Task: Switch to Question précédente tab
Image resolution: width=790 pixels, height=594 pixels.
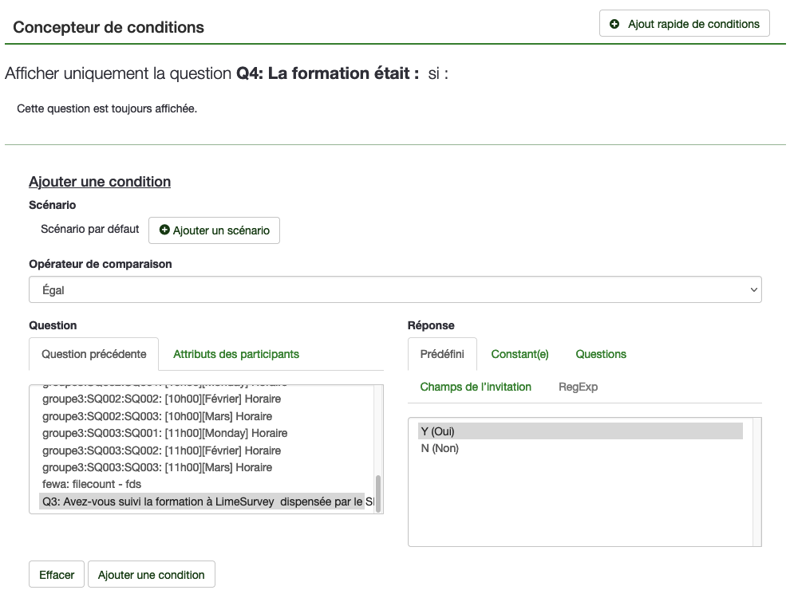Action: (x=94, y=354)
